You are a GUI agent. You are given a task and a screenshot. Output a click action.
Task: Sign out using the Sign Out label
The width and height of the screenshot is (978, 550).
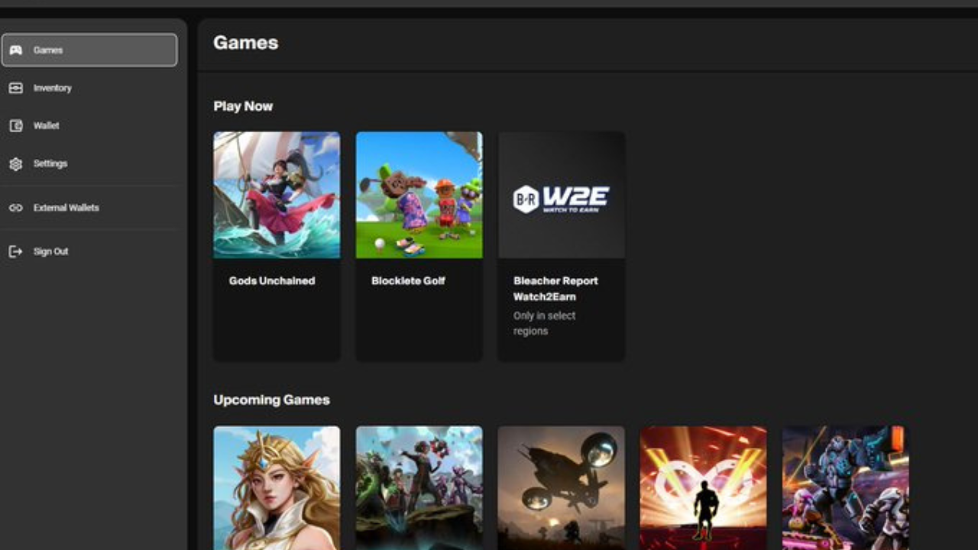pos(50,251)
